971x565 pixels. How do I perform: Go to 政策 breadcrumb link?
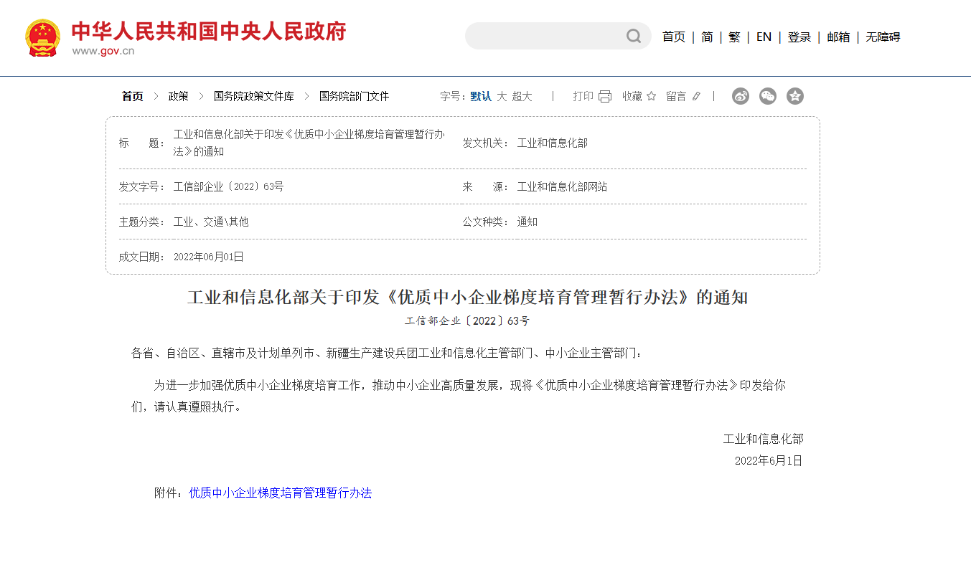coord(179,96)
